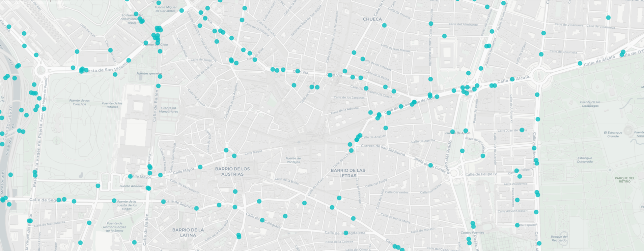Image resolution: width=644 pixels, height=251 pixels.
Task: Select the Fuente de los Tritones label
Action: (112, 105)
